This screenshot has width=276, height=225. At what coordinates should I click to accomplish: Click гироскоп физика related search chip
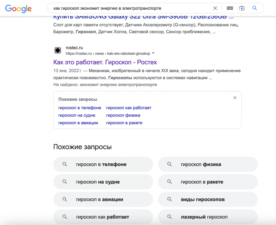[208, 164]
